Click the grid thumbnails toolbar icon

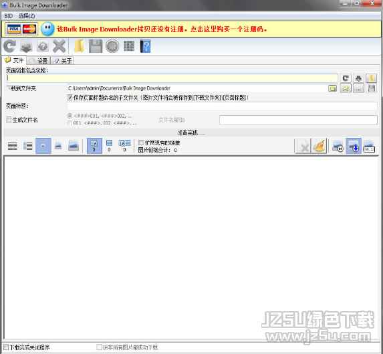129,46
